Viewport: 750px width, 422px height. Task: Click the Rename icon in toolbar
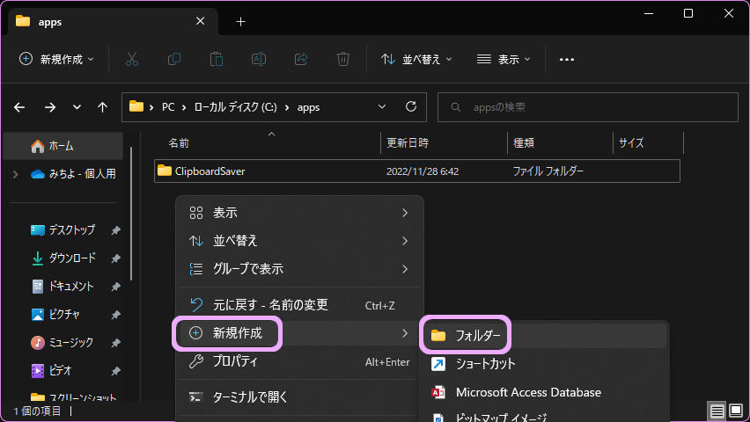[x=258, y=59]
